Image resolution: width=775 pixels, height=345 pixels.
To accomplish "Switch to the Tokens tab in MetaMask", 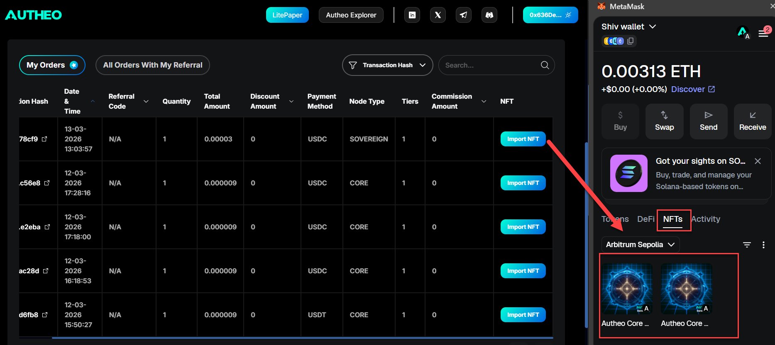I will pyautogui.click(x=615, y=219).
